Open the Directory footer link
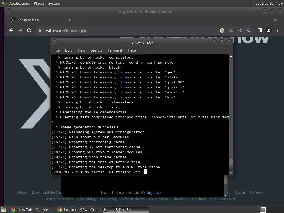The image size is (284, 213). pos(180,199)
